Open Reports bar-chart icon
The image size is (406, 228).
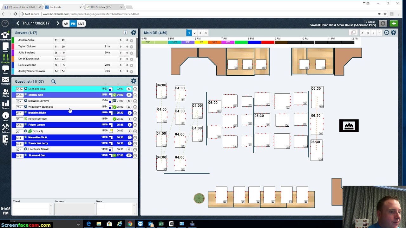pos(5,104)
